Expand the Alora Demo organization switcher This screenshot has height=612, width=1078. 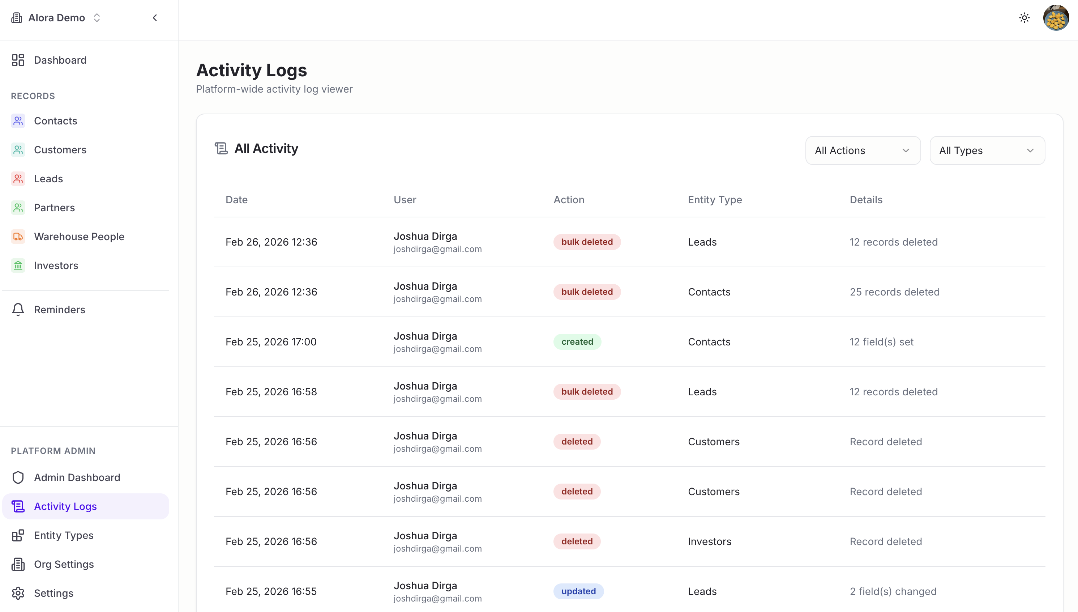click(57, 18)
